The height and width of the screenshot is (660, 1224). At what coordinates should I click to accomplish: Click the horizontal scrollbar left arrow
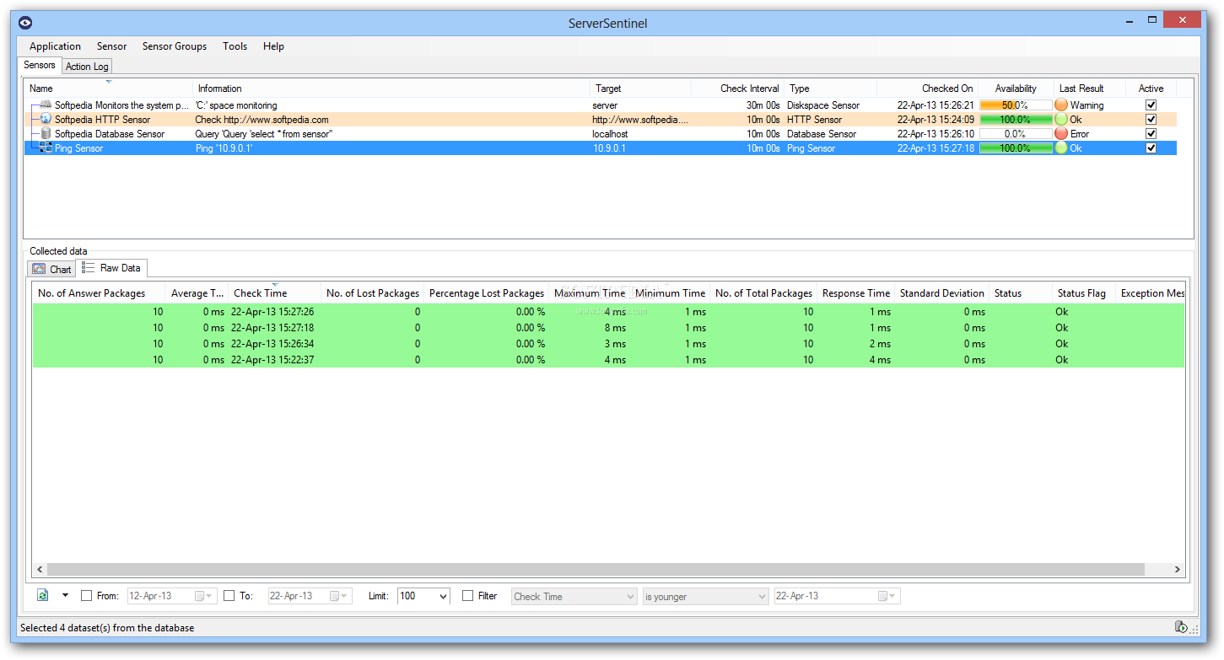[x=40, y=570]
